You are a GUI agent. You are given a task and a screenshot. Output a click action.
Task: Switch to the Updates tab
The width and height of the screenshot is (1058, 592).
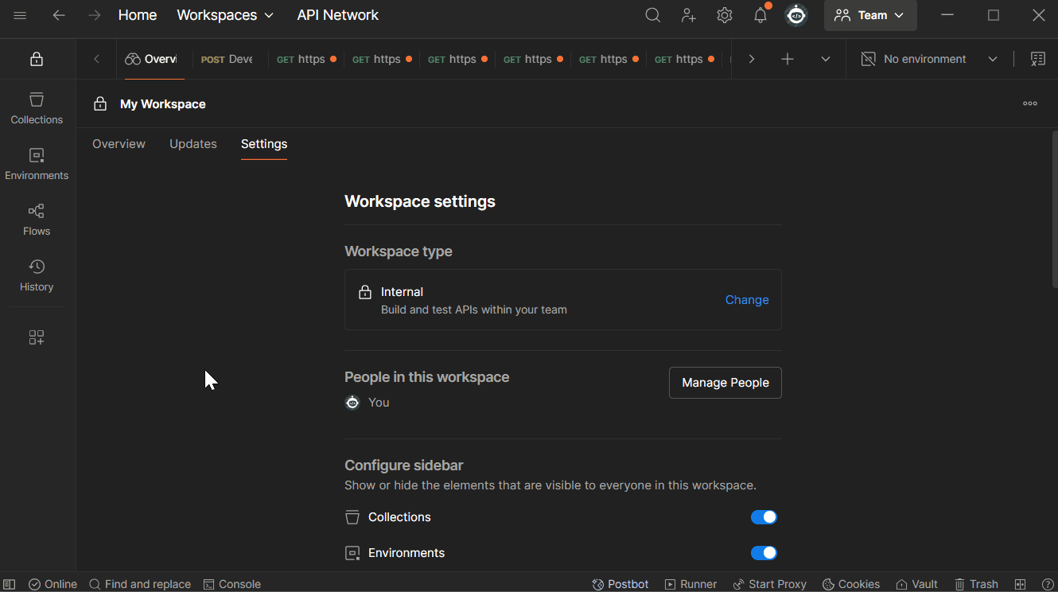pyautogui.click(x=193, y=144)
